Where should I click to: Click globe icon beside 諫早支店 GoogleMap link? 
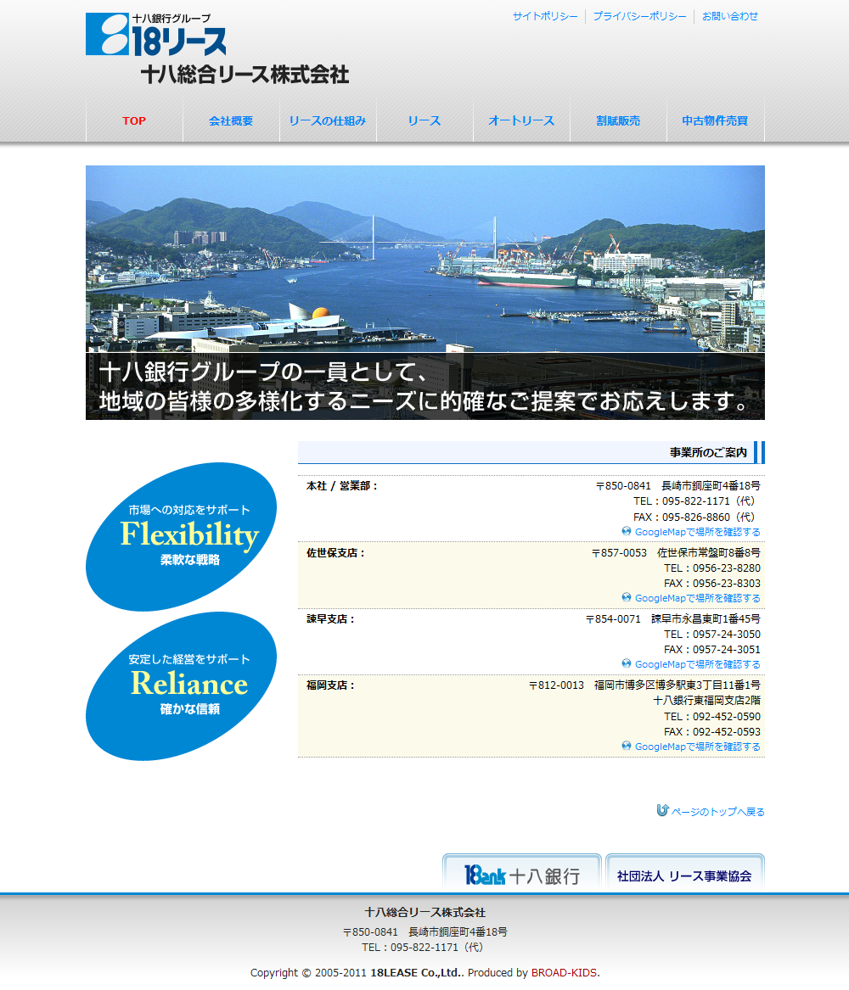[627, 663]
